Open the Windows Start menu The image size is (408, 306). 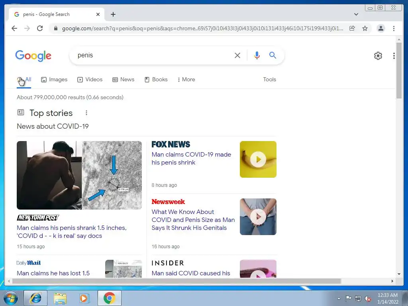click(11, 298)
